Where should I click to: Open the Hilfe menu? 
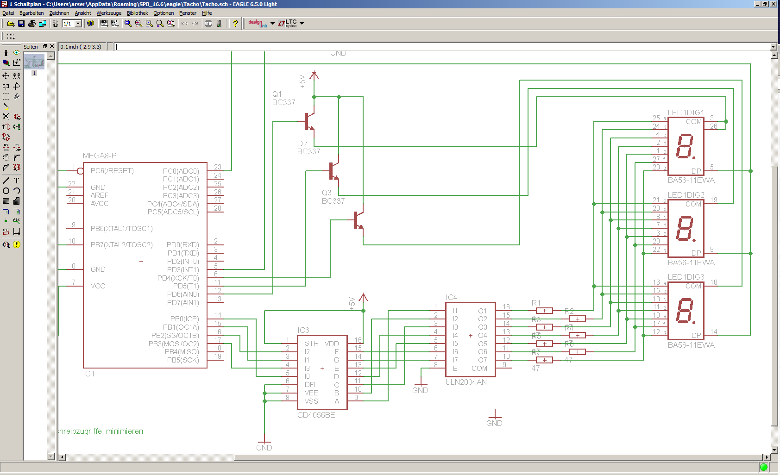(x=207, y=13)
